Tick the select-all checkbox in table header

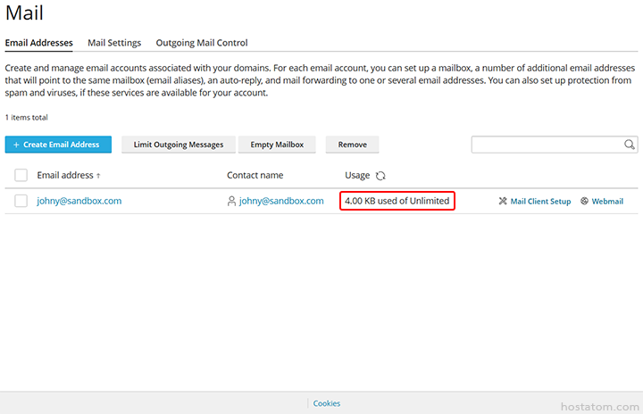pyautogui.click(x=21, y=176)
